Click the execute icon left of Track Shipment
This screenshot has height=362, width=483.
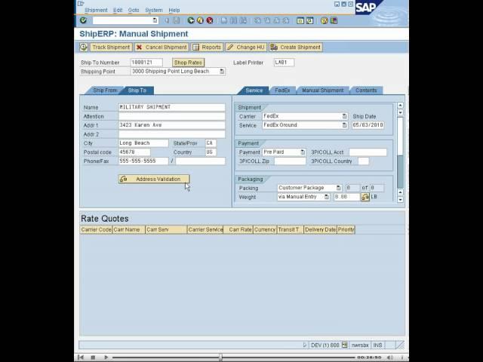pyautogui.click(x=84, y=47)
